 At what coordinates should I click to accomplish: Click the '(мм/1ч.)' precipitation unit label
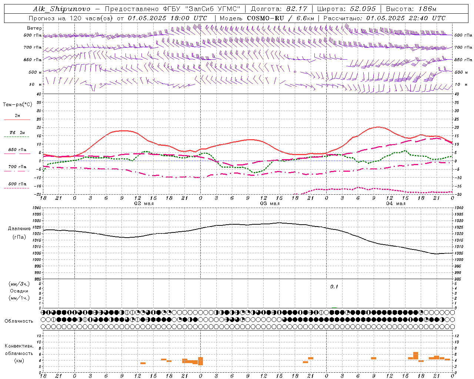(x=19, y=298)
